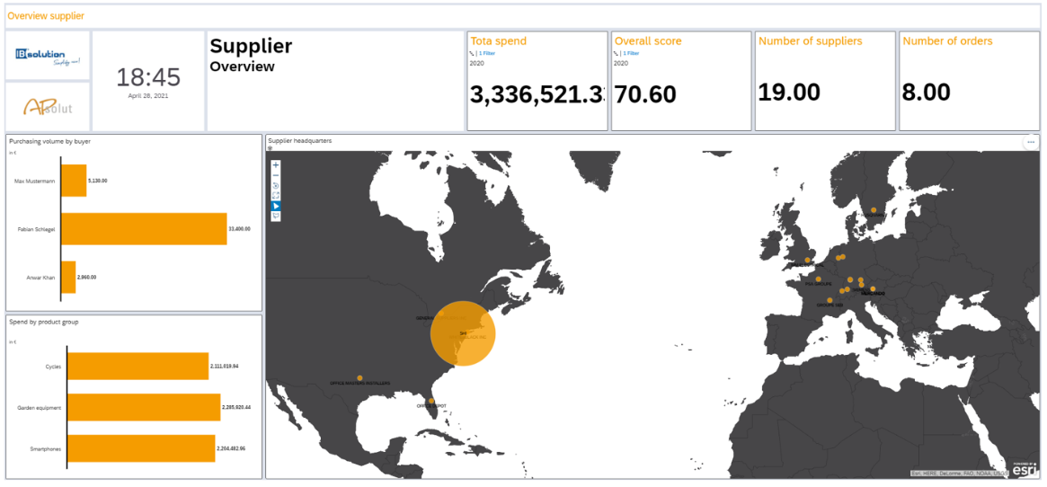Image resolution: width=1047 pixels, height=487 pixels.
Task: Click the Office Depot marker in Florida
Action: coord(431,402)
